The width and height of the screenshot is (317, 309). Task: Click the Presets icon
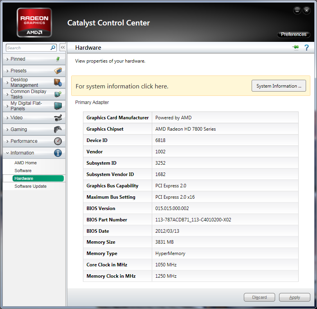(x=58, y=71)
